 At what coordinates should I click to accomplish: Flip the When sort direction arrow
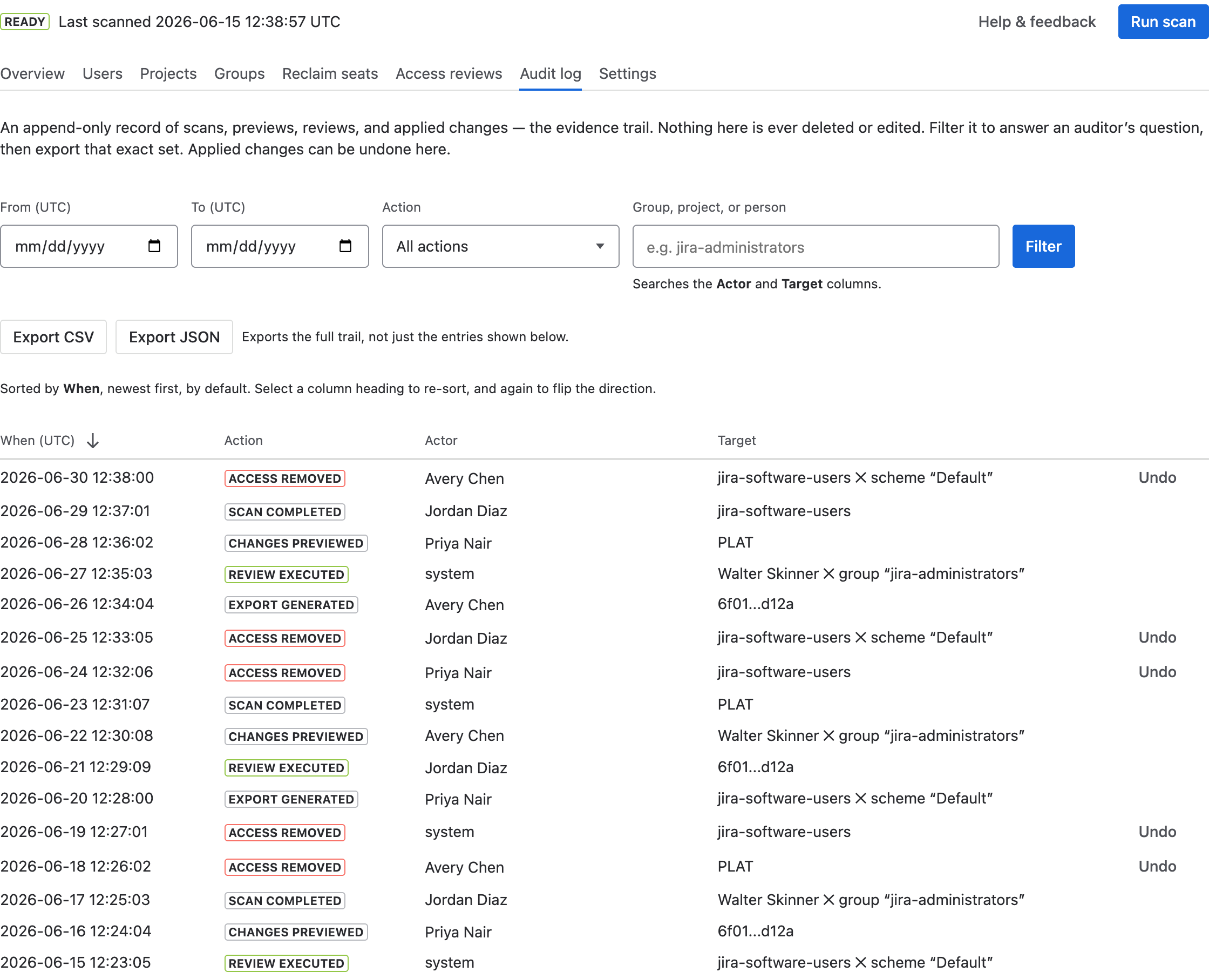tap(93, 441)
